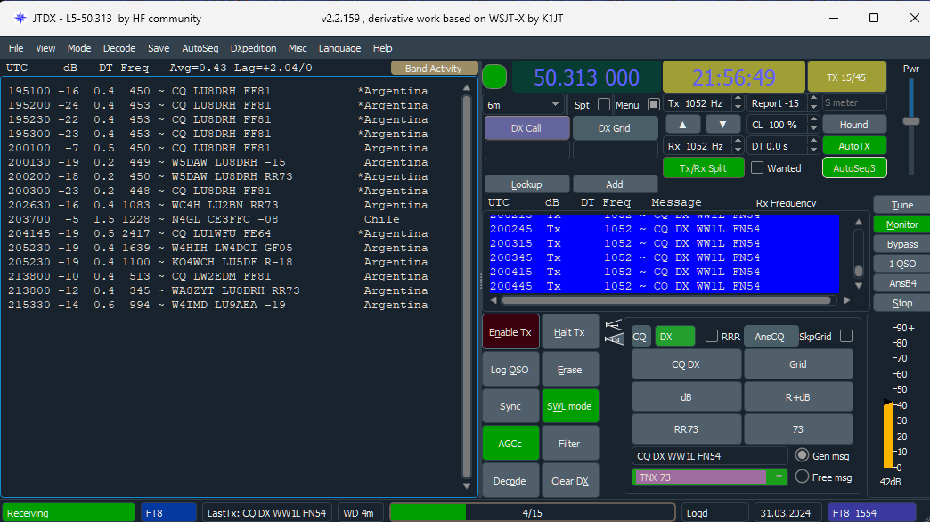Adjust the CL 100 % stepper
Viewport: 930px width, 522px height.
pos(814,125)
